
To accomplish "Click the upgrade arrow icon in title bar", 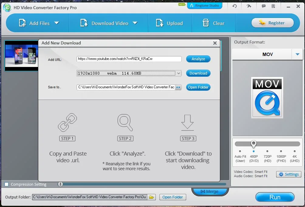I will 249,6.
